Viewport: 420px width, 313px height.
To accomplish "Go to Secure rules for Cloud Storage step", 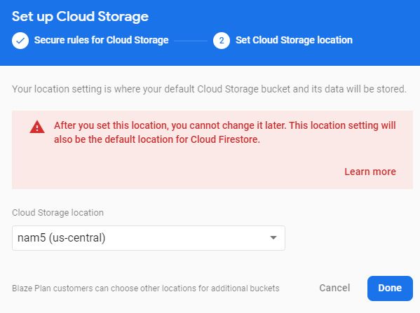I will click(101, 40).
